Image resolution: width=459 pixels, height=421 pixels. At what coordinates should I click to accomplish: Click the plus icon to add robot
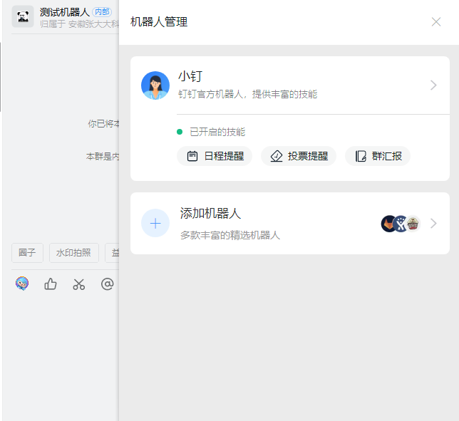pyautogui.click(x=155, y=223)
